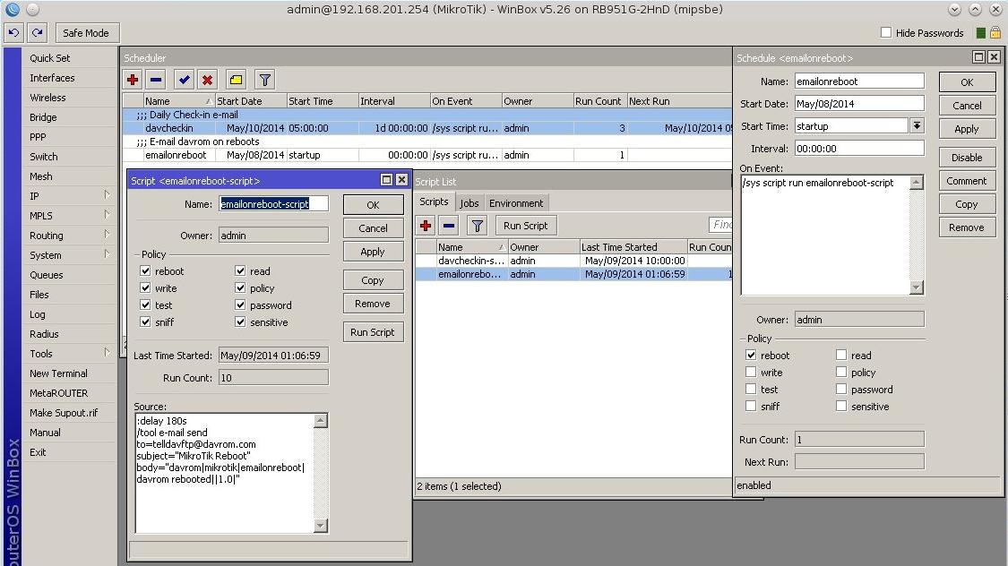Click the padlock icon near Hide Passwords
Viewport: 1008px width, 566px height.
(995, 32)
